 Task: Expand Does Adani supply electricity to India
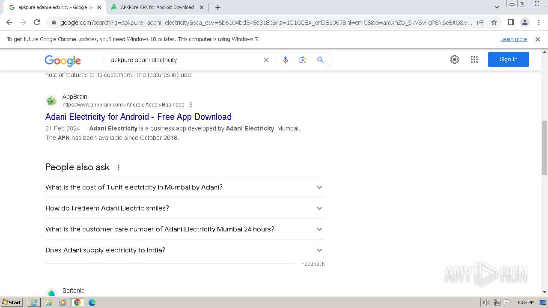[x=185, y=250]
